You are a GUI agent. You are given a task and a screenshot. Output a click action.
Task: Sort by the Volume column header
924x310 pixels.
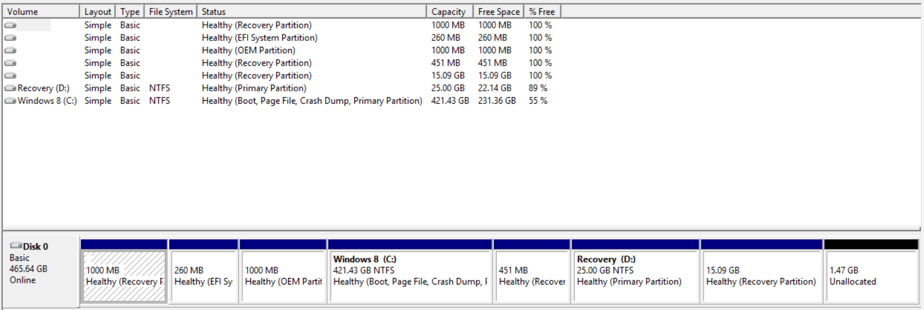tap(41, 11)
